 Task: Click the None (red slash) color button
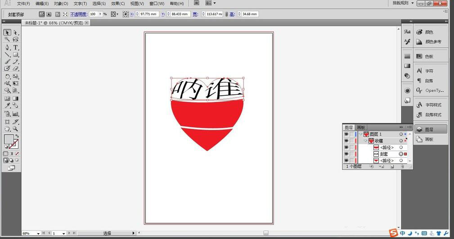17,154
